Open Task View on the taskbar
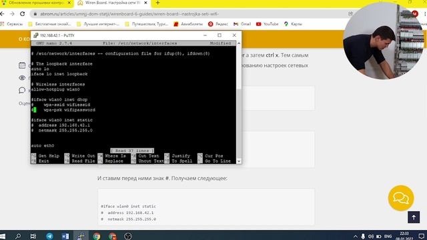427x240 pixels. [x=33, y=236]
